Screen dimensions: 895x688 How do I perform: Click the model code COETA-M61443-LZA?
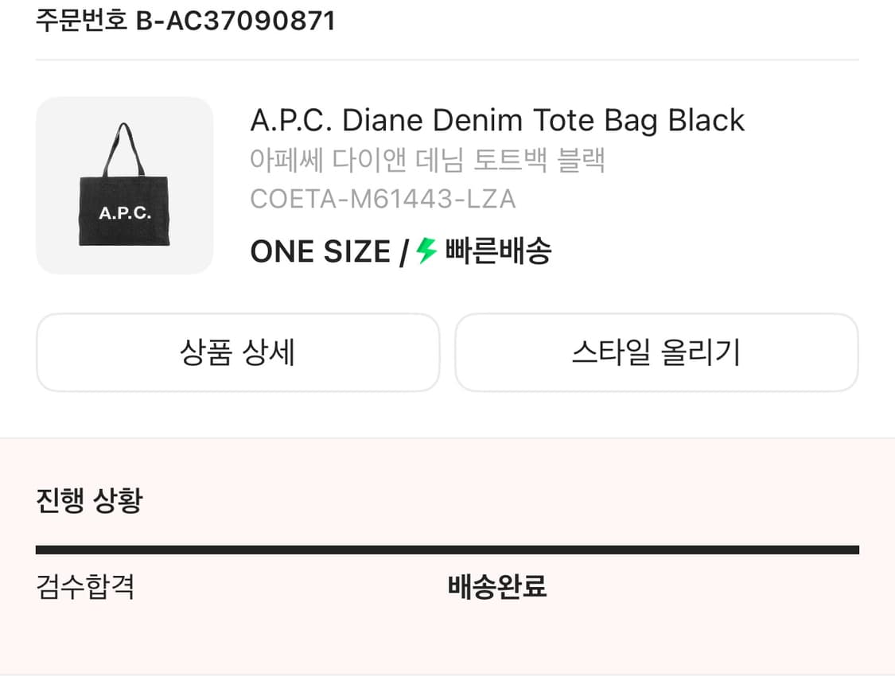[x=383, y=198]
